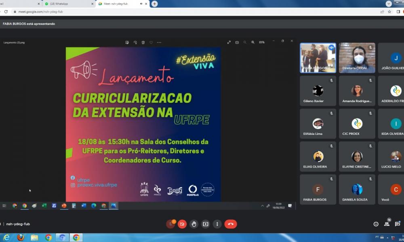
Task: Bookmark this page with the star icon
Action: [389, 12]
